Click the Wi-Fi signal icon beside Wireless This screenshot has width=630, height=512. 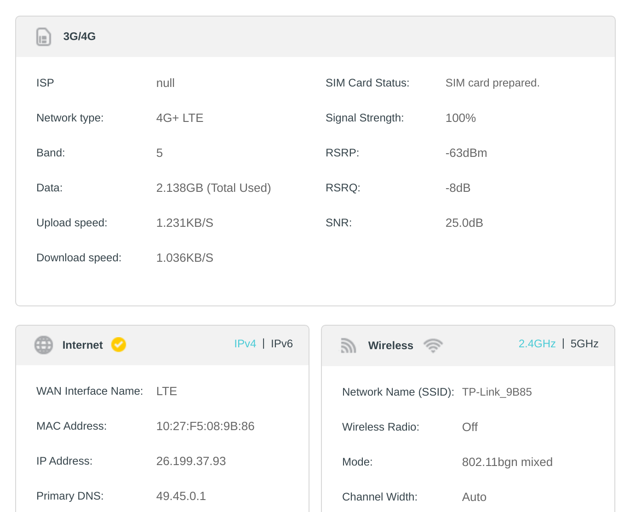tap(433, 345)
